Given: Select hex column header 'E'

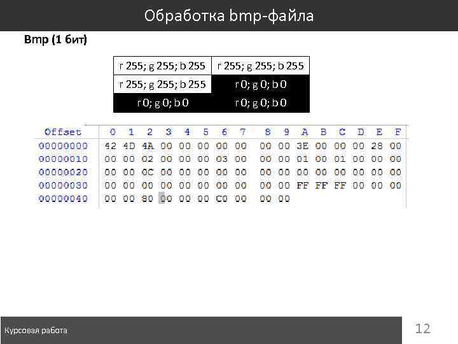Looking at the screenshot, I should pos(379,133).
